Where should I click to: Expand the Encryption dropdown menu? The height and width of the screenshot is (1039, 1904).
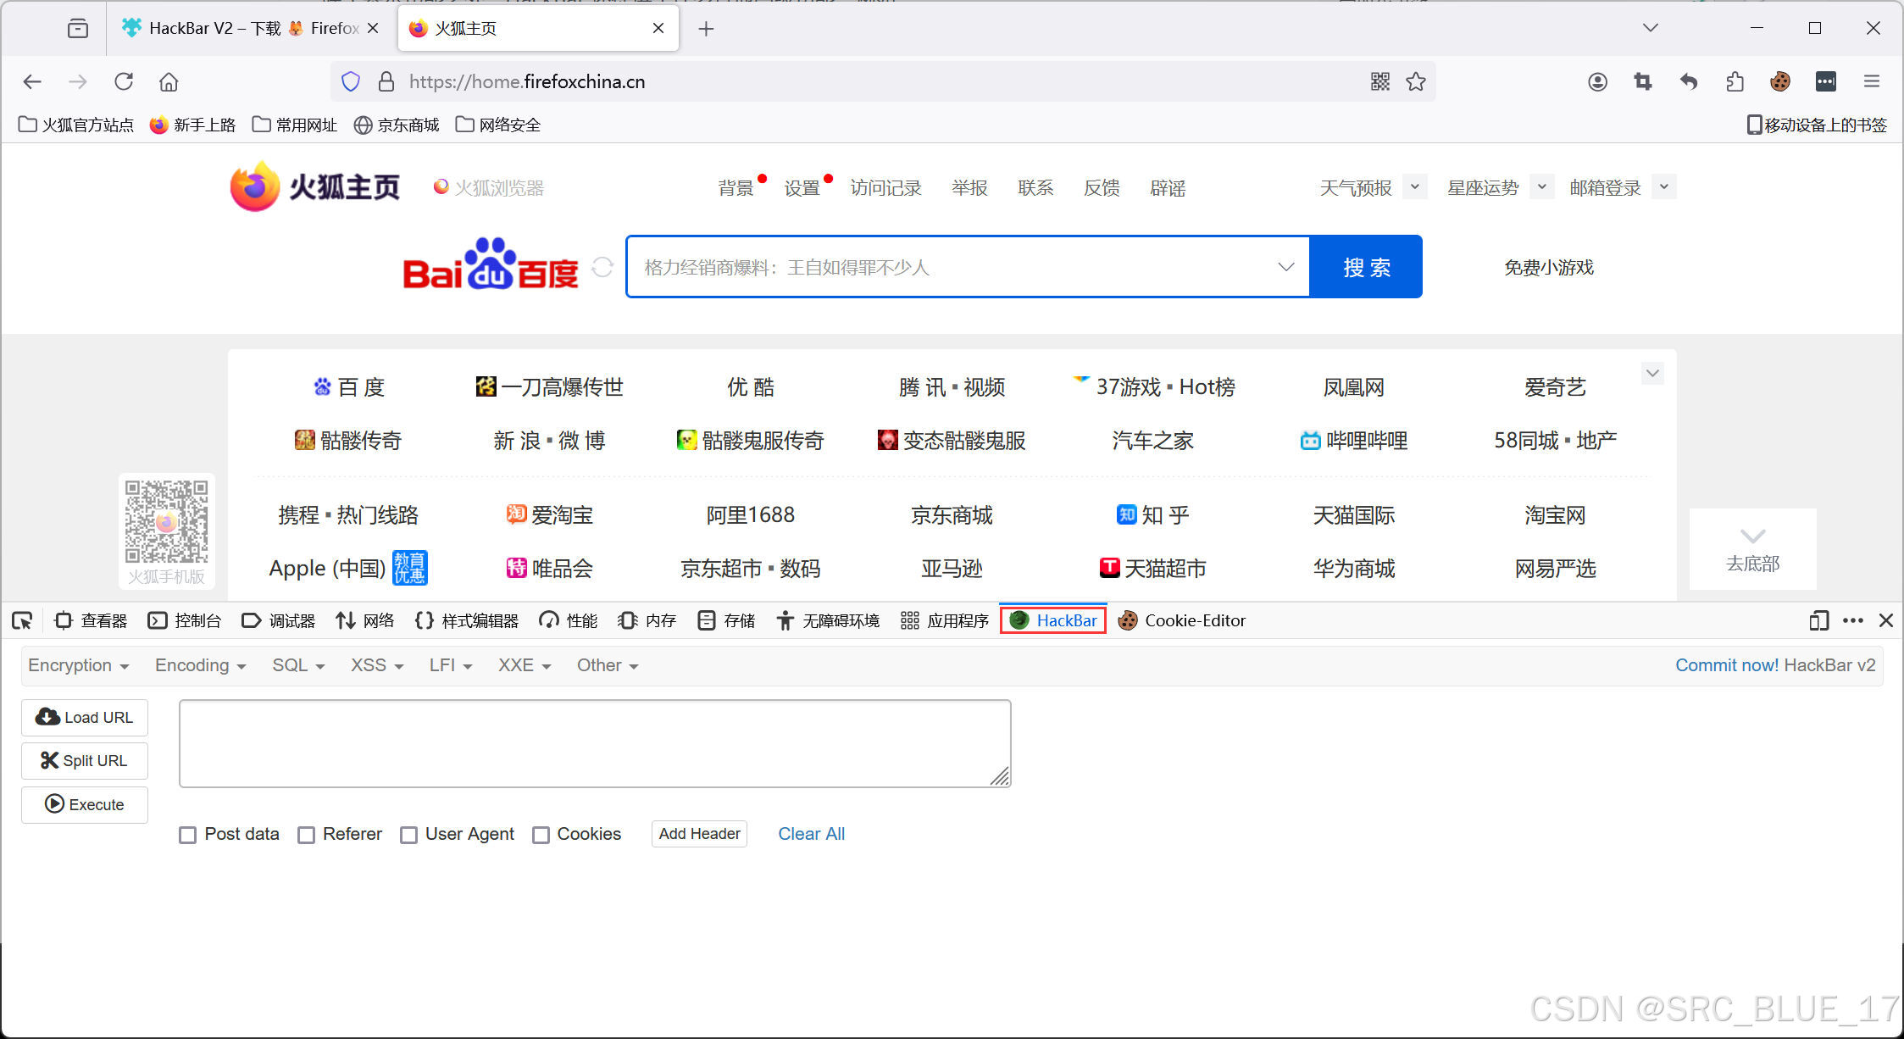tap(78, 665)
